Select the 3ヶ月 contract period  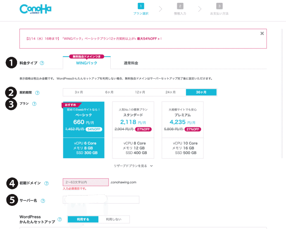pyautogui.click(x=78, y=92)
